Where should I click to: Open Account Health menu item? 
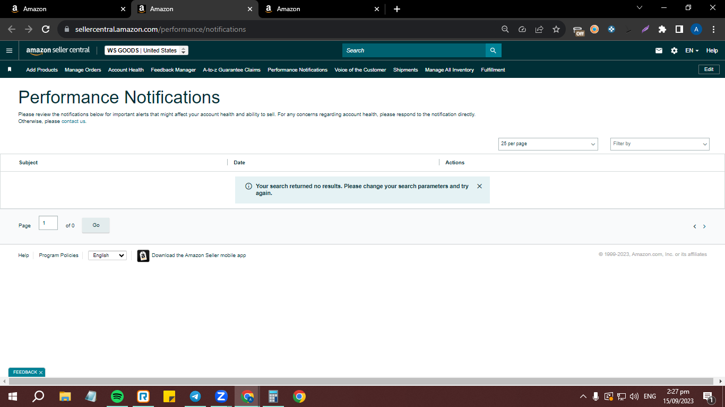coord(126,70)
